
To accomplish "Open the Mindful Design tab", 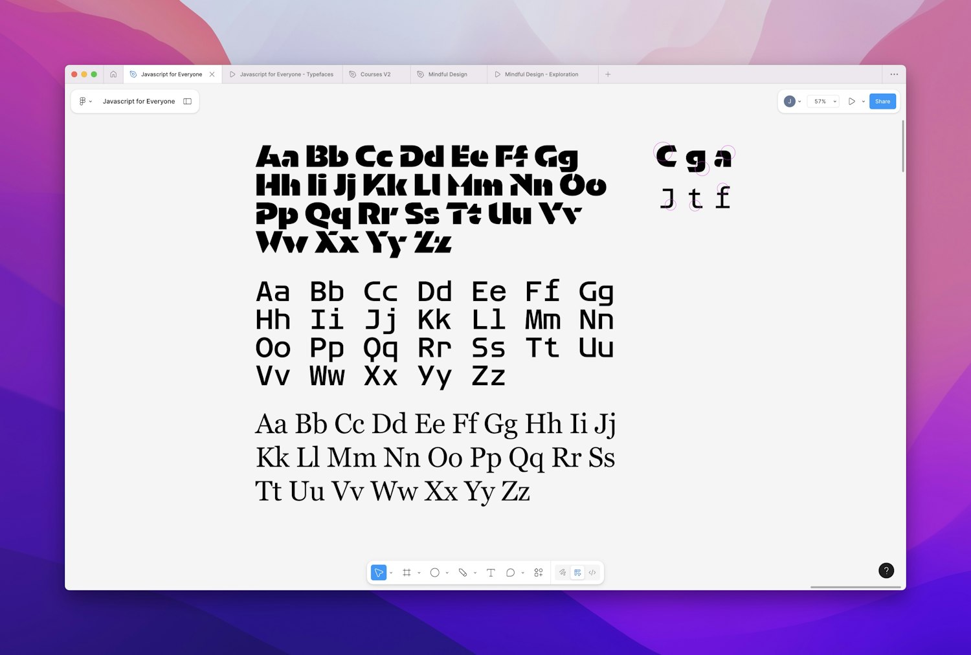I will 447,74.
